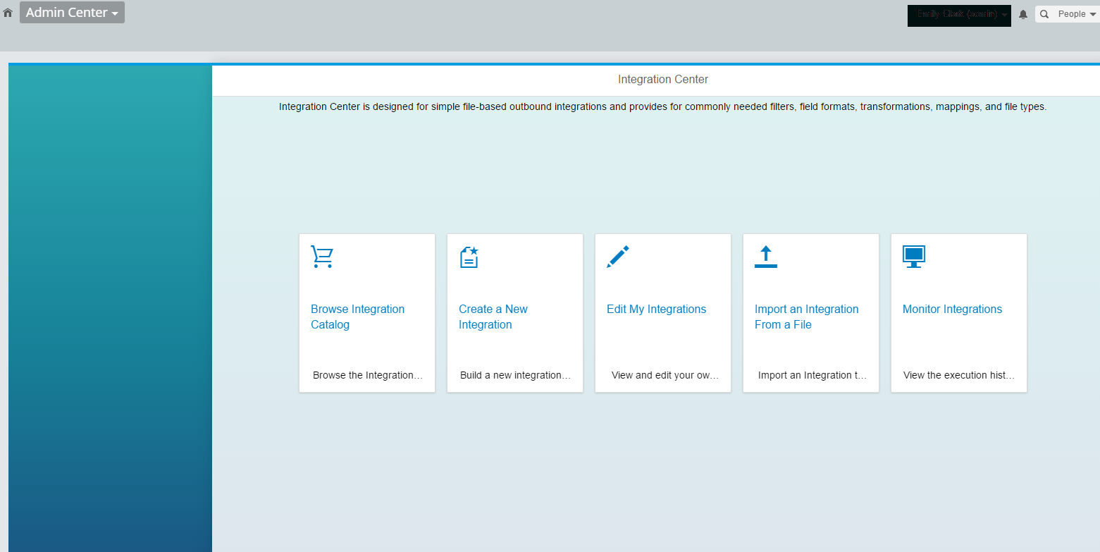1100x552 pixels.
Task: Click the monitor screen icon
Action: 914,257
